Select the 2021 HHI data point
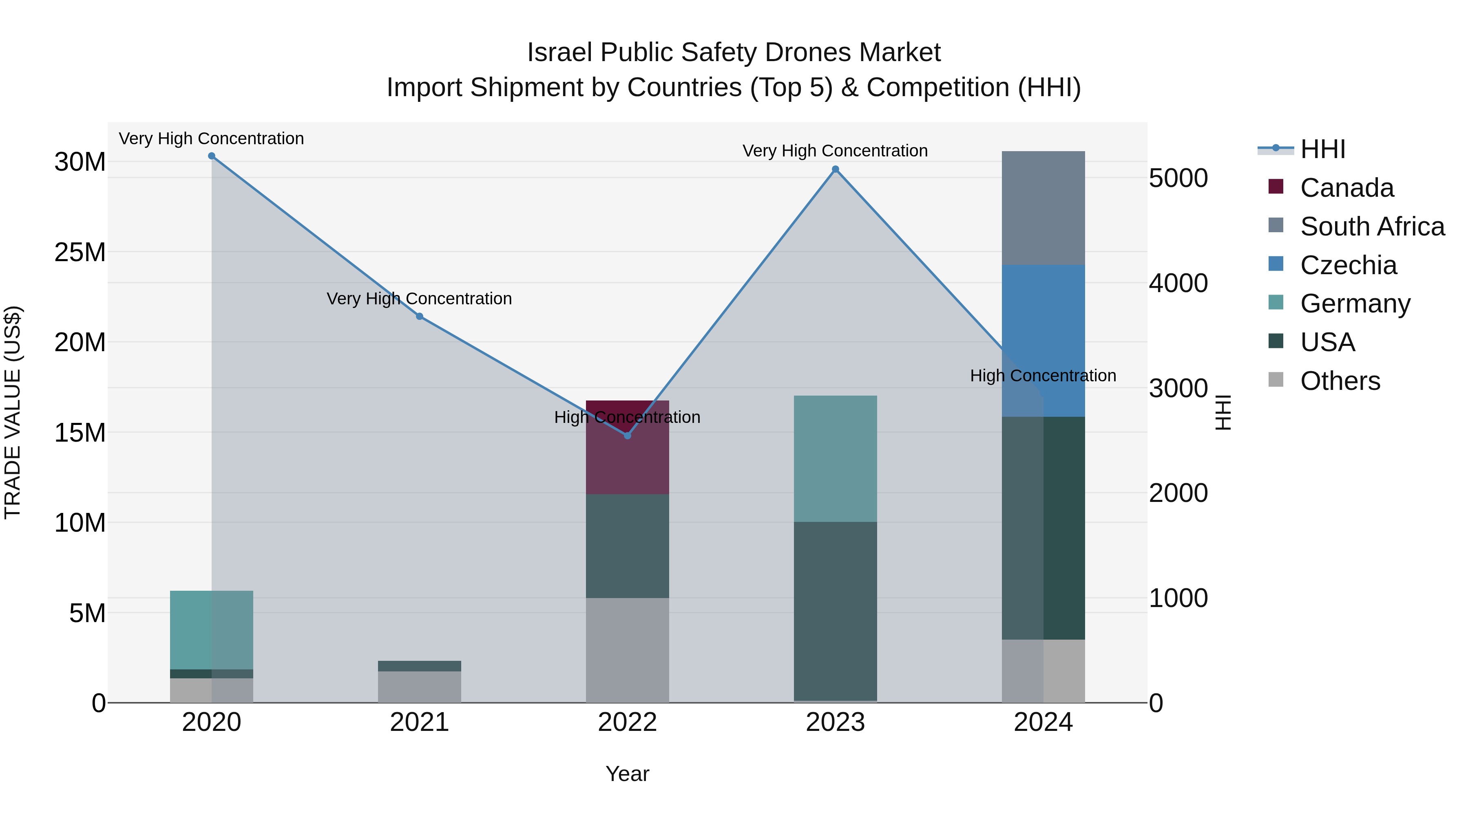The image size is (1468, 825). (420, 317)
